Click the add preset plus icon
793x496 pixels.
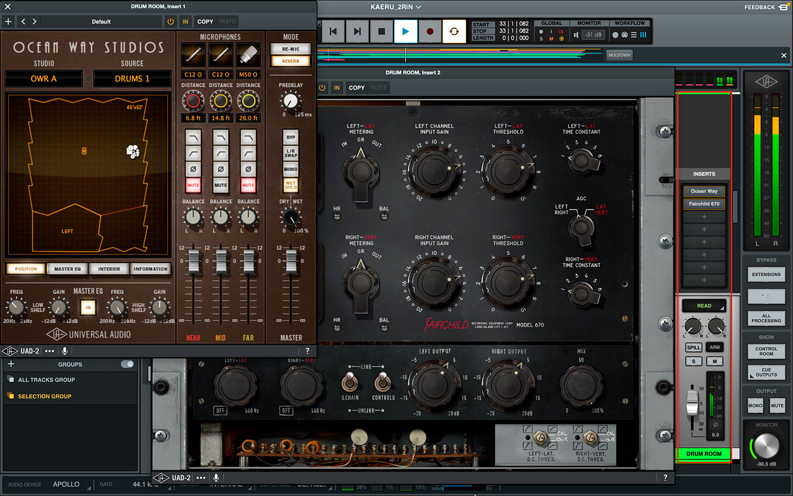pyautogui.click(x=8, y=21)
